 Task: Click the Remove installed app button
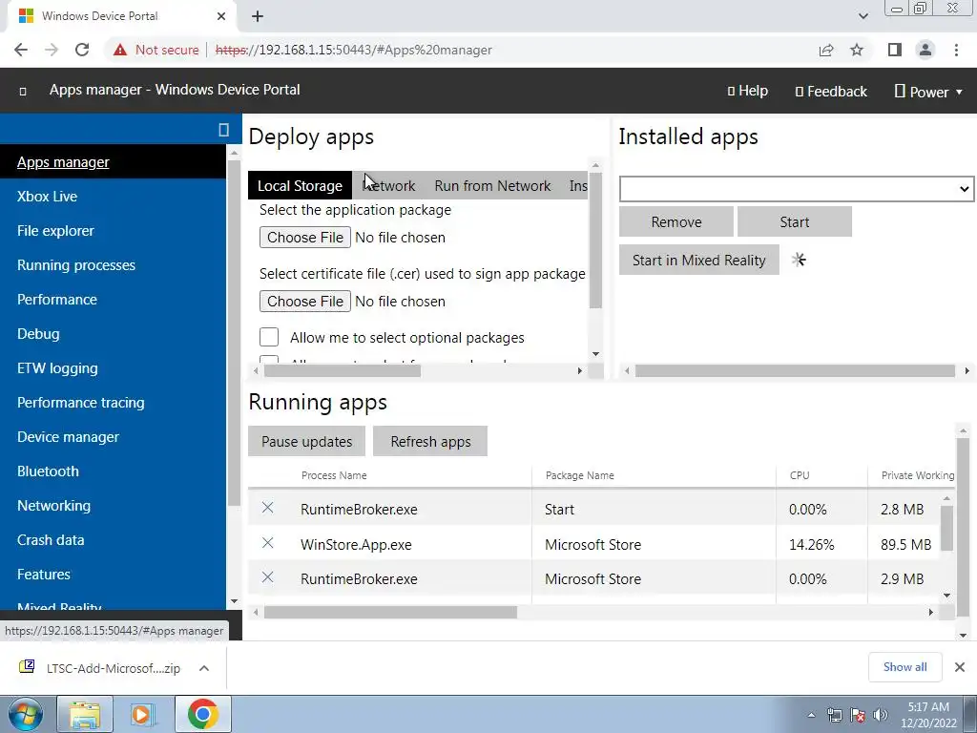tap(676, 221)
